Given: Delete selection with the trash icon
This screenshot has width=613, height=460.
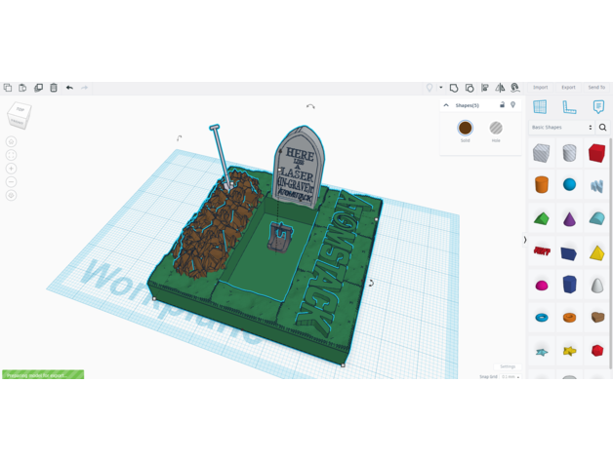Looking at the screenshot, I should [x=54, y=88].
